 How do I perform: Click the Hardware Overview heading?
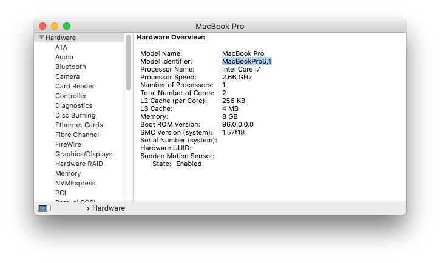(x=171, y=37)
